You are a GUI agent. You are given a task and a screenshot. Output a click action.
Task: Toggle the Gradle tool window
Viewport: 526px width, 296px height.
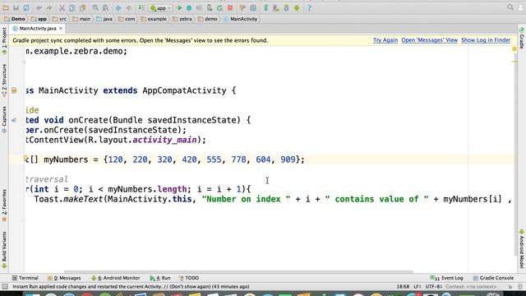tap(522, 38)
